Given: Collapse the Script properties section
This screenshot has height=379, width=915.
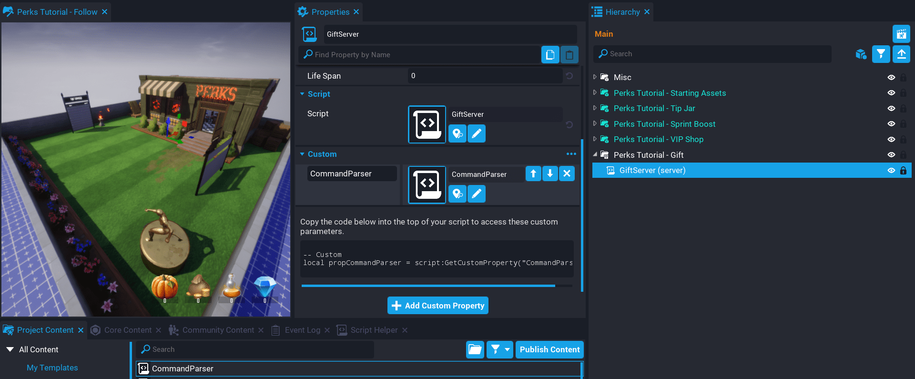Looking at the screenshot, I should 302,94.
